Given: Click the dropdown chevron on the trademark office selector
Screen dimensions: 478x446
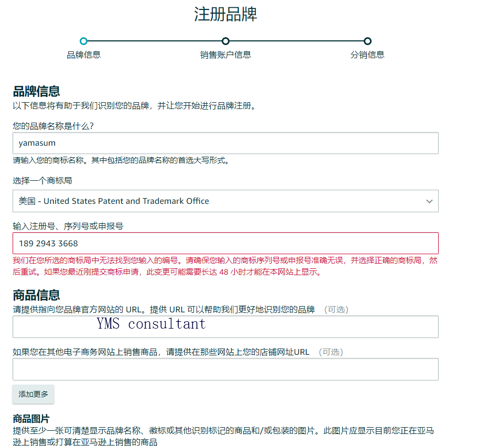Looking at the screenshot, I should tap(429, 201).
